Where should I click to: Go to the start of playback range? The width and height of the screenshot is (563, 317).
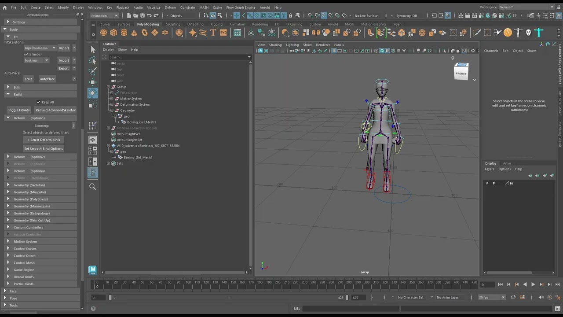click(500, 284)
